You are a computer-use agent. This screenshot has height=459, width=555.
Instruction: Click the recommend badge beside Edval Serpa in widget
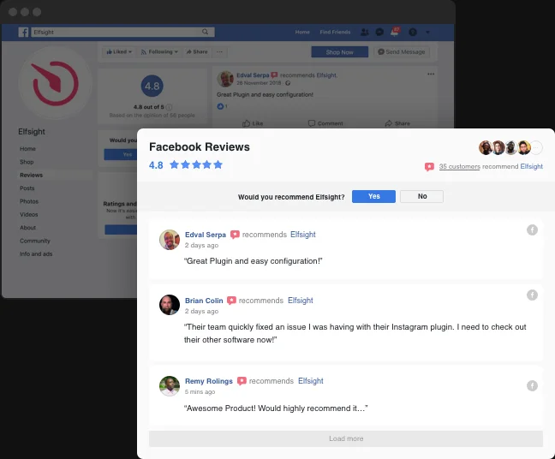pyautogui.click(x=235, y=235)
